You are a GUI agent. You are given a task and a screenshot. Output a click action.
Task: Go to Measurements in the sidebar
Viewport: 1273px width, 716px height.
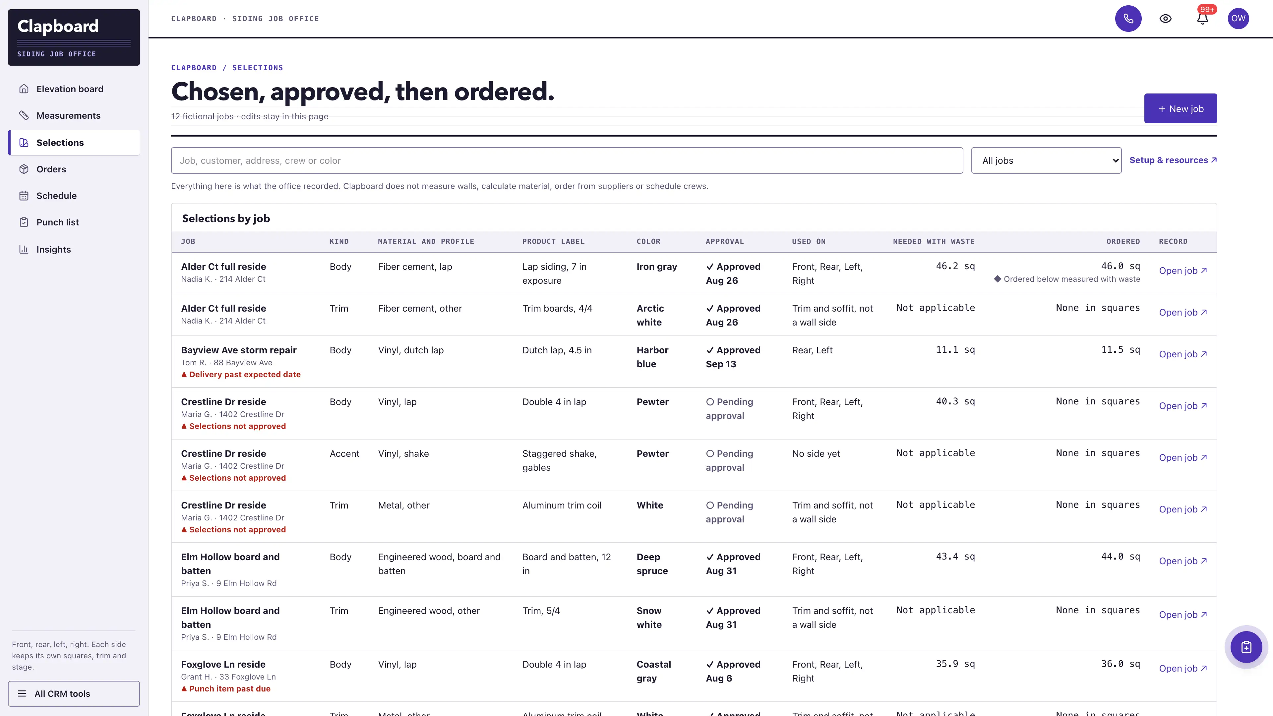pos(74,115)
